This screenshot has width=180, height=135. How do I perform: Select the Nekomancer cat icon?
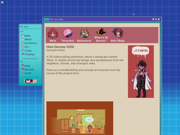[x=84, y=33]
